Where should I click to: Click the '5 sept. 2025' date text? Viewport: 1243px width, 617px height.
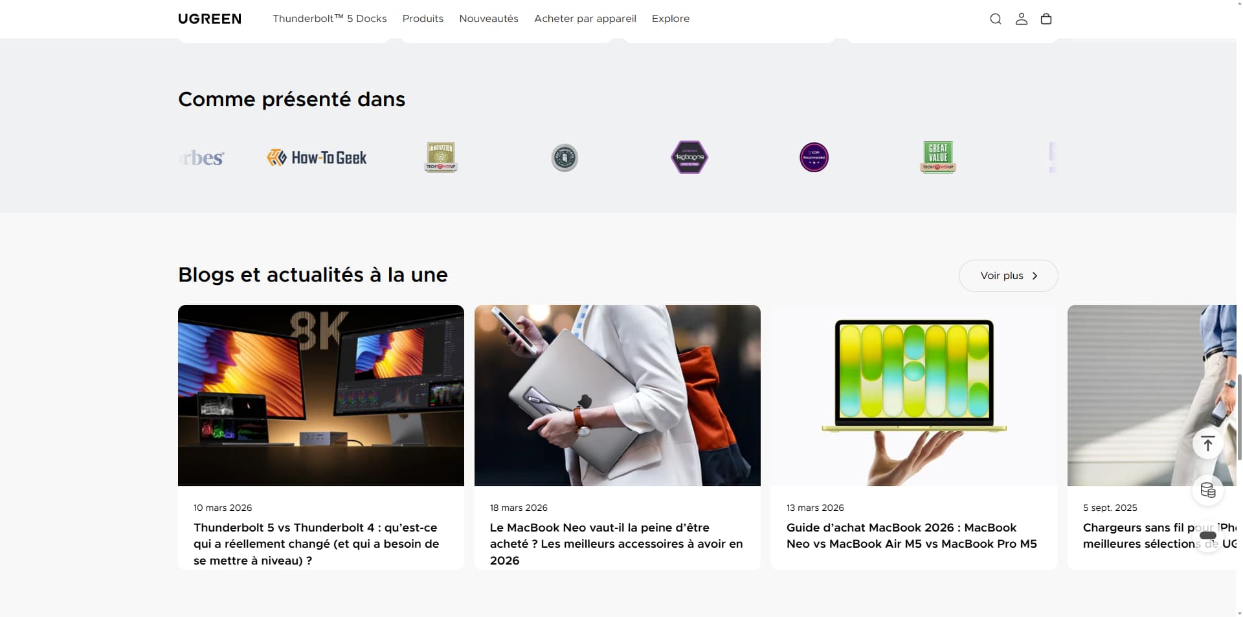pyautogui.click(x=1110, y=508)
